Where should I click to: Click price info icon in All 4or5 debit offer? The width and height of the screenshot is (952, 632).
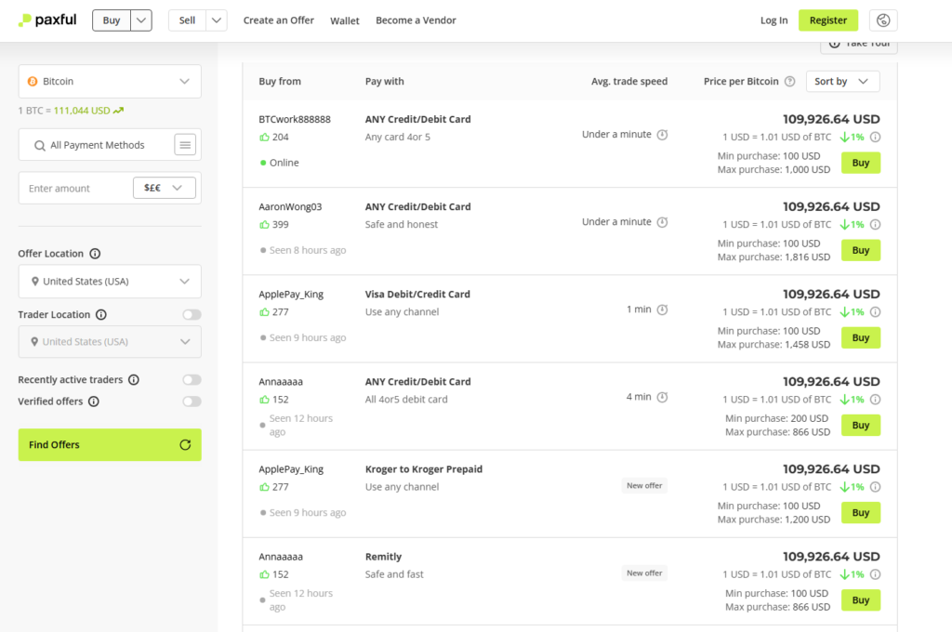point(875,400)
